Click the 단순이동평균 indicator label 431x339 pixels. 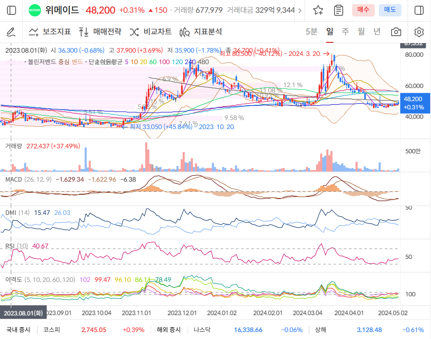(x=105, y=62)
